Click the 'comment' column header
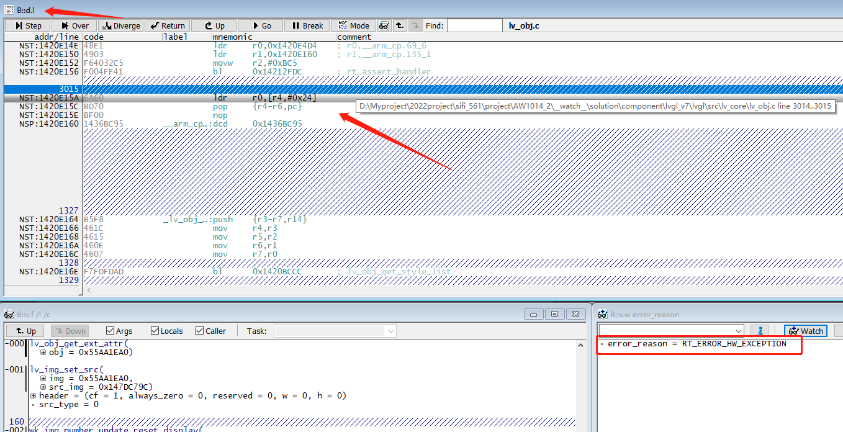This screenshot has height=432, width=843. (354, 37)
